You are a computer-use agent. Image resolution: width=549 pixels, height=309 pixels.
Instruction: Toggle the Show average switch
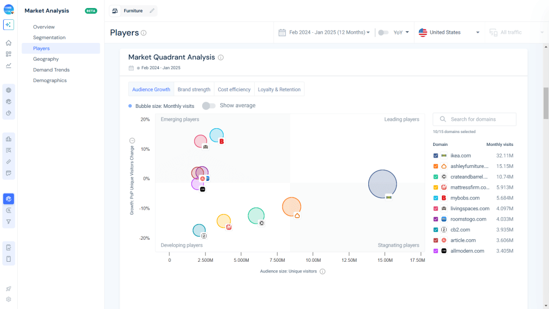click(x=209, y=106)
